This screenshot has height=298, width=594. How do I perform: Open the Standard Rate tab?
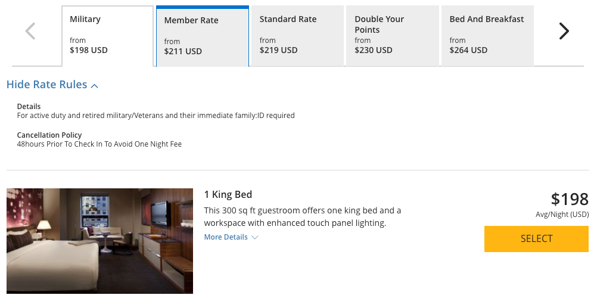click(297, 36)
